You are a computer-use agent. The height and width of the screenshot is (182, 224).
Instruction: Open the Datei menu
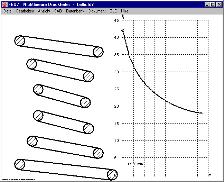click(8, 11)
